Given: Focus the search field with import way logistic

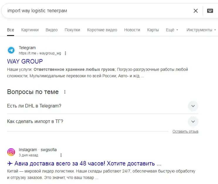Looking at the screenshot, I should 97,11.
